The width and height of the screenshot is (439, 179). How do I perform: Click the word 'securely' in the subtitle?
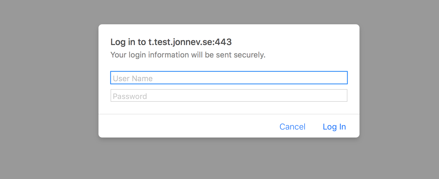pos(249,55)
